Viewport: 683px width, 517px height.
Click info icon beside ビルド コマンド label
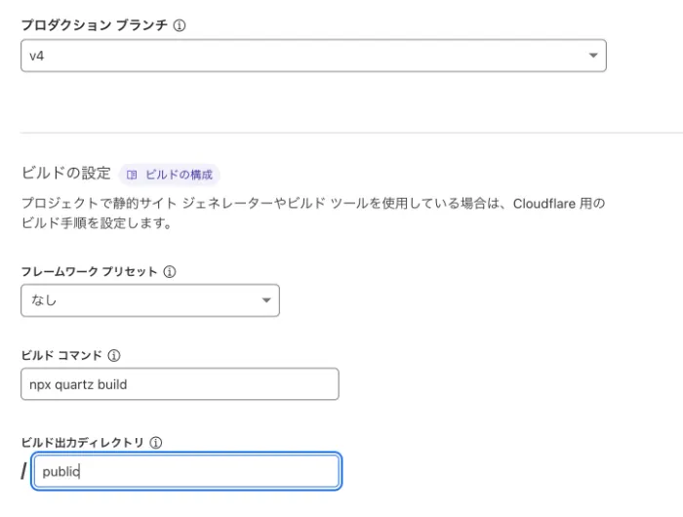coord(114,356)
